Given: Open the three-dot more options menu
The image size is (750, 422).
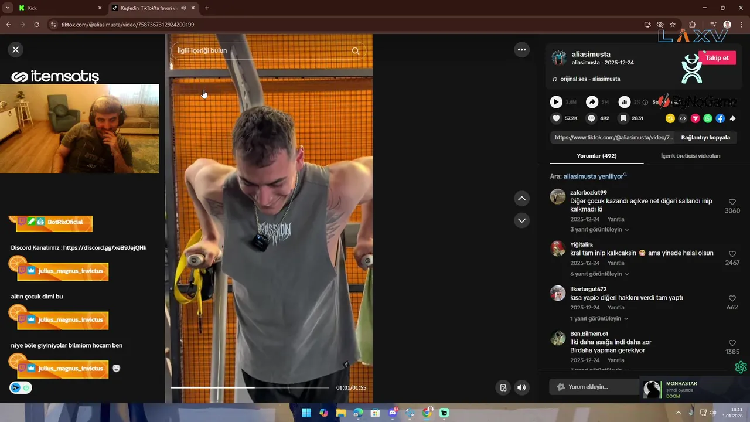Looking at the screenshot, I should [x=521, y=50].
